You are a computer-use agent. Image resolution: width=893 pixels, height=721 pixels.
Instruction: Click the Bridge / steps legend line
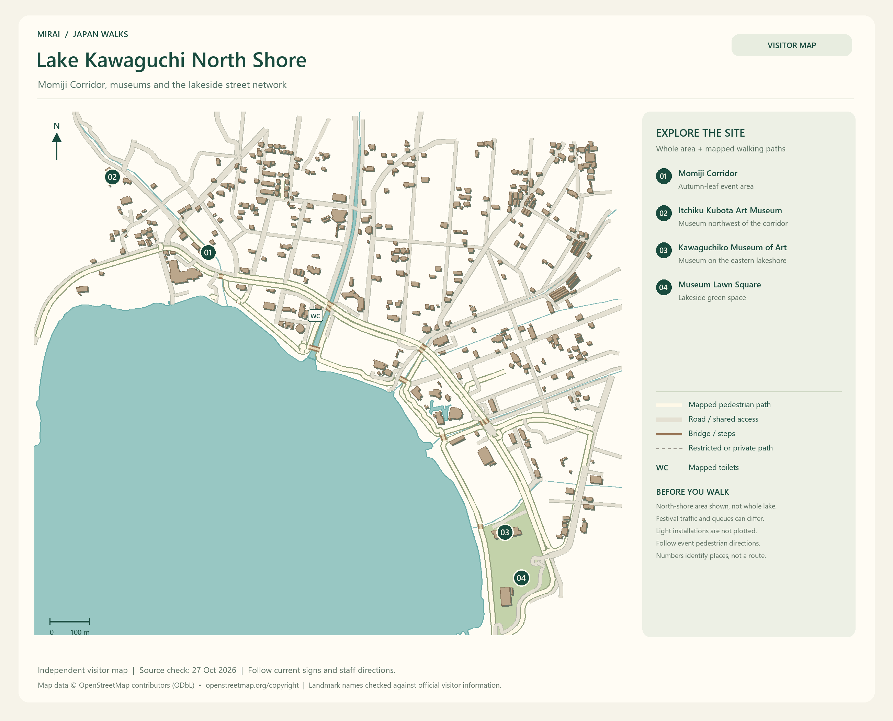coord(669,434)
